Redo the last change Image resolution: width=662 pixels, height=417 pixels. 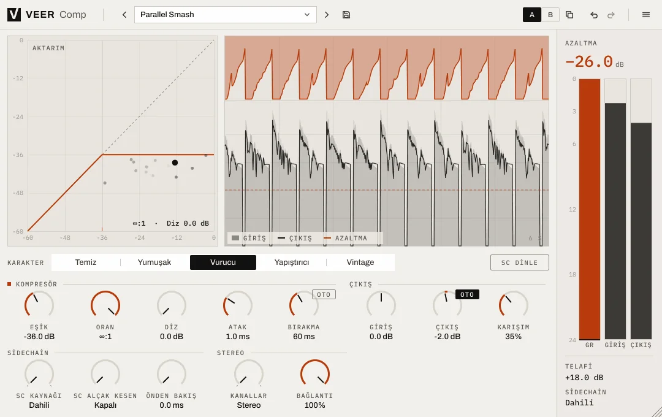(611, 15)
